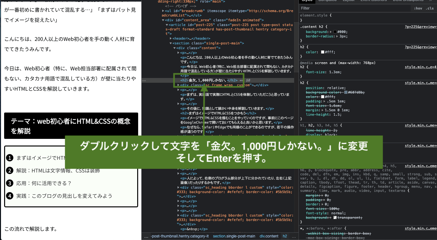Image resolution: width=437 pixels, height=240 pixels.
Task: Expand the div.sc_frame_wrap node
Action: [x=178, y=85]
